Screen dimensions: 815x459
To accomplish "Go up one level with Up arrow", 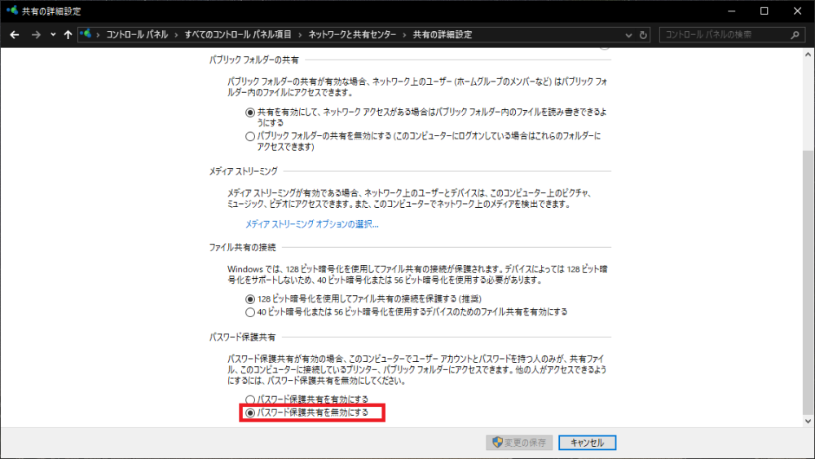I will point(68,35).
